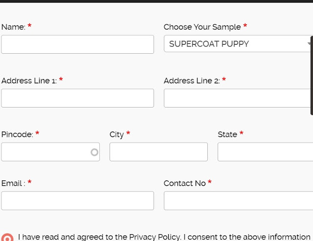Tick the Privacy Policy consent checkbox

click(x=7, y=237)
